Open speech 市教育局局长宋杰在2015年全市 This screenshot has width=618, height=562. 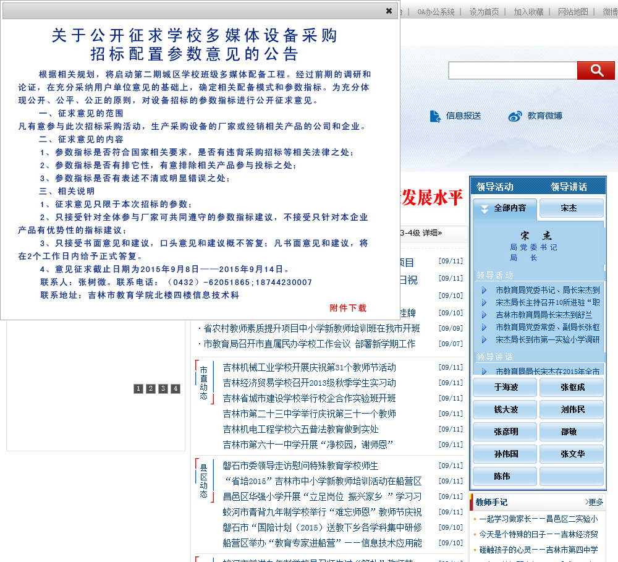[x=548, y=371]
